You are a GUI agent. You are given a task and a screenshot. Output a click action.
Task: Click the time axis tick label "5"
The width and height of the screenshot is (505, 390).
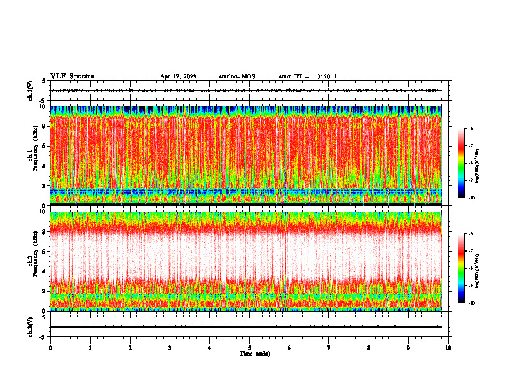coord(249,348)
